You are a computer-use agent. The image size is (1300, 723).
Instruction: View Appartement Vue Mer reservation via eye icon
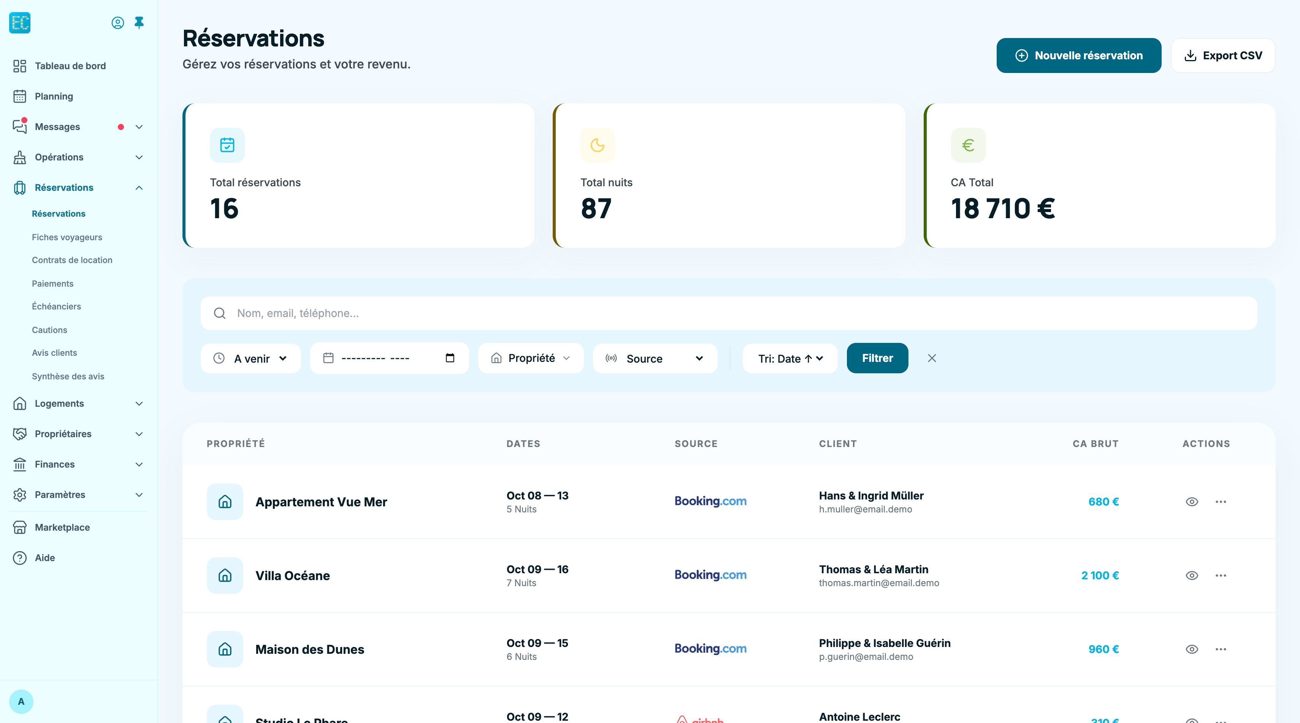click(x=1192, y=501)
